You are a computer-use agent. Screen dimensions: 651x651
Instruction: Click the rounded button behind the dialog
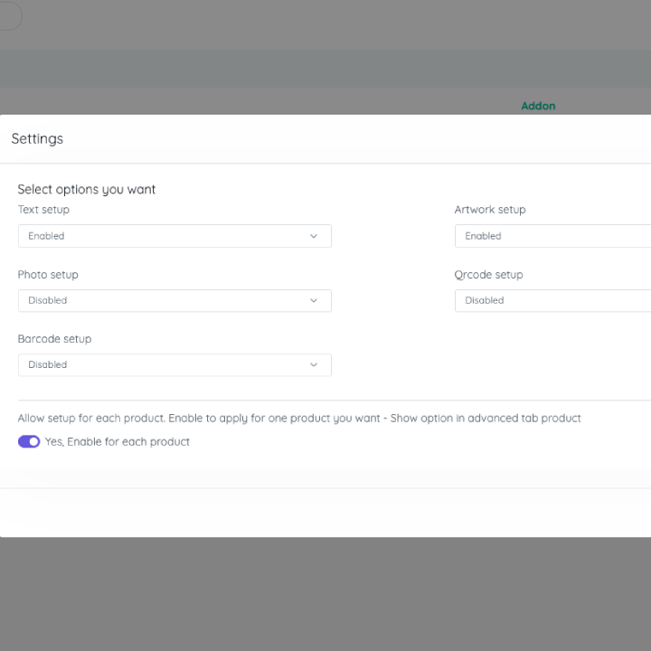point(10,16)
